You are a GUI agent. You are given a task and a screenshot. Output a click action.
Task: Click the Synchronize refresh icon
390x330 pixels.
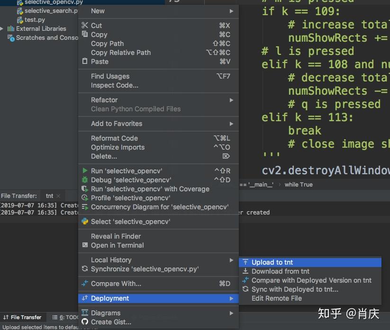[x=85, y=268]
